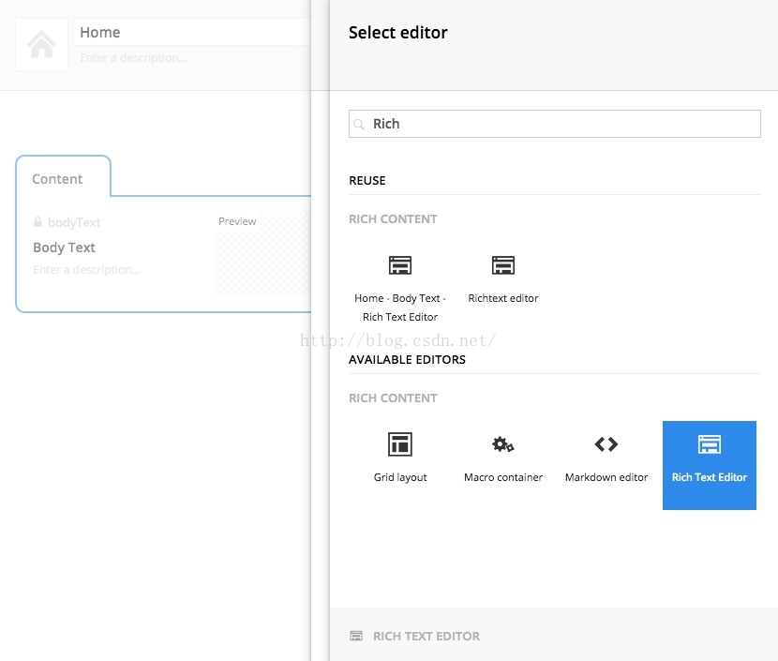The height and width of the screenshot is (661, 778).
Task: Choose the existing Richtext editor icon
Action: (502, 265)
